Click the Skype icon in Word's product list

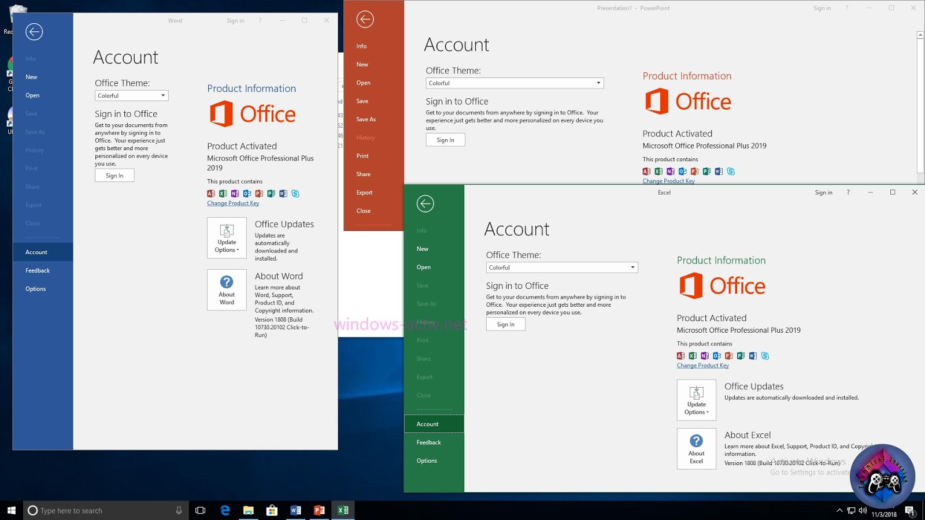point(295,194)
